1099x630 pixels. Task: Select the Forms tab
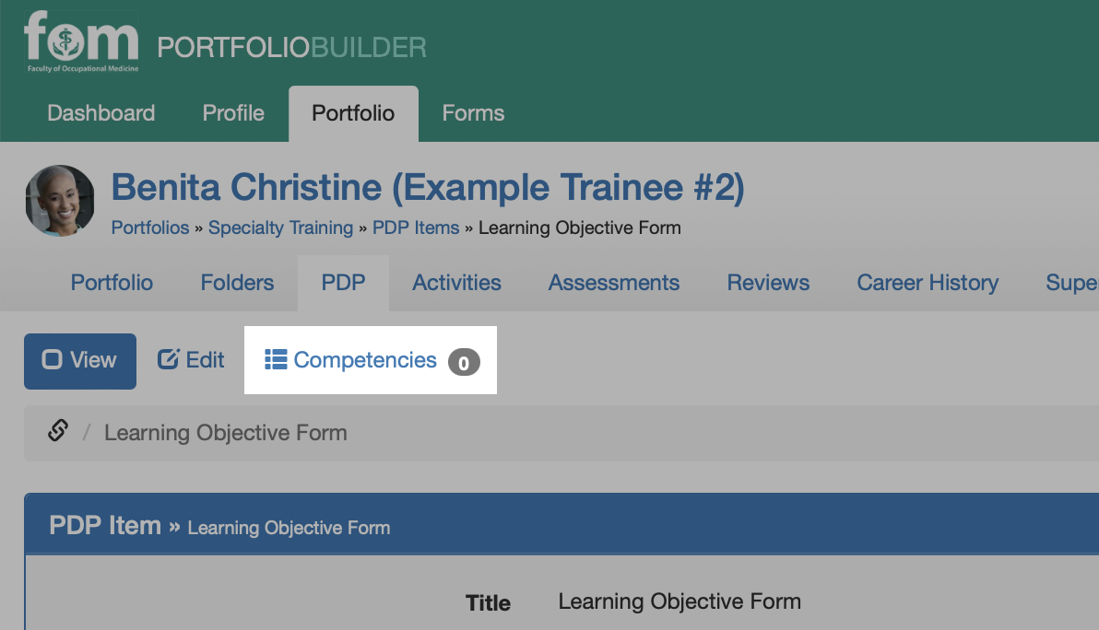[473, 113]
